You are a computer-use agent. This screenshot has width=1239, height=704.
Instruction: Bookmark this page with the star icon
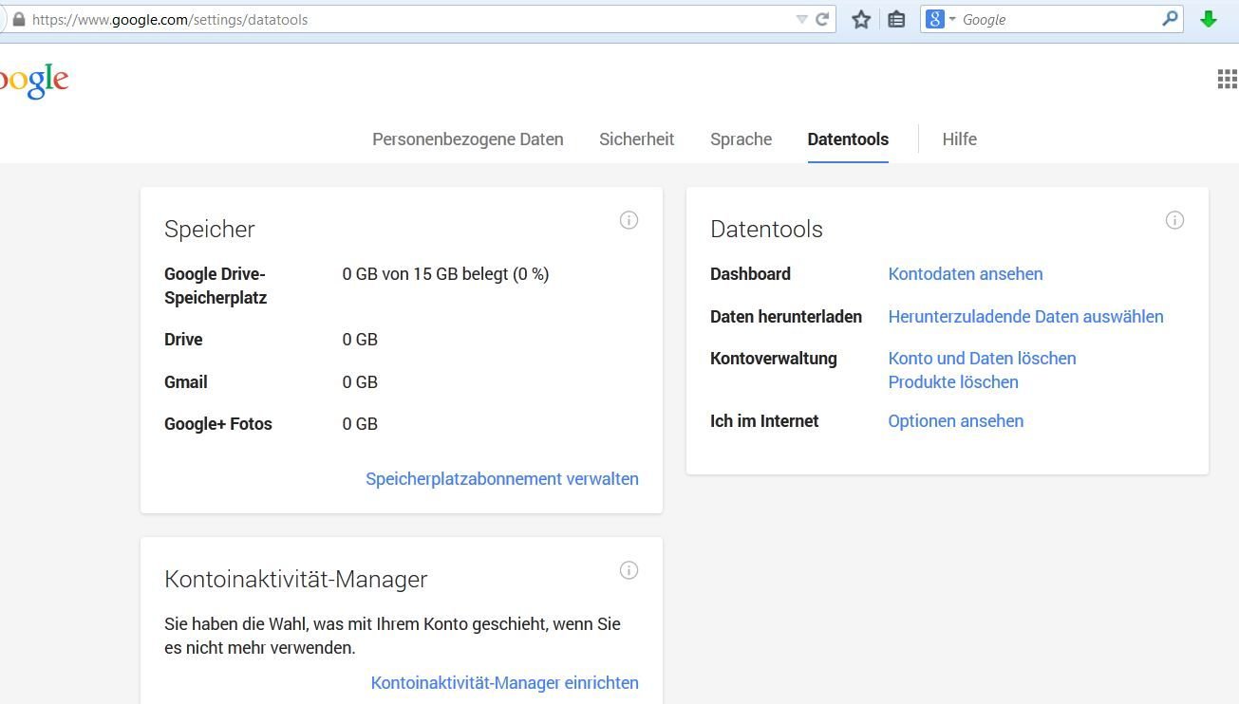pyautogui.click(x=861, y=19)
